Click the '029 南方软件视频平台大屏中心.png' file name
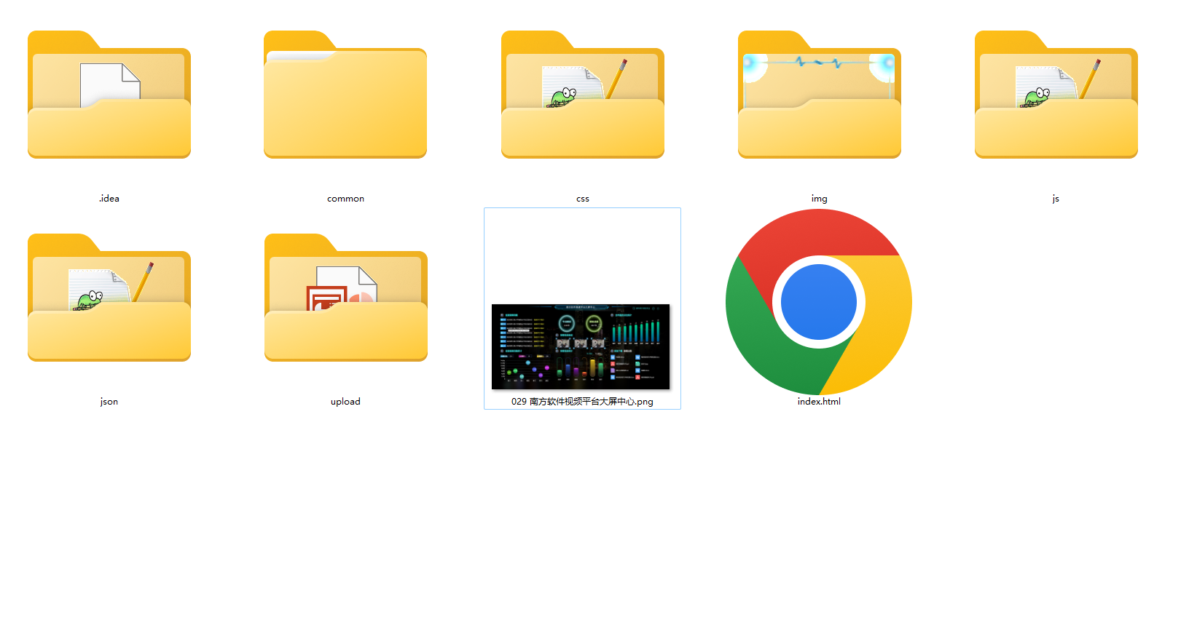This screenshot has height=636, width=1197. (x=582, y=402)
